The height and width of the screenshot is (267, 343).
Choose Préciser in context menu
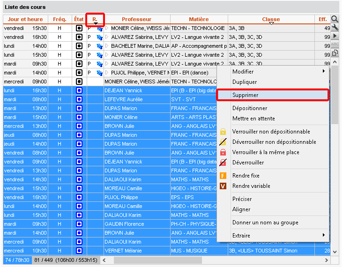[x=273, y=199]
